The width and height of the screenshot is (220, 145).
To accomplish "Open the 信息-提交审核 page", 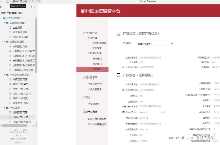I will [21, 37].
